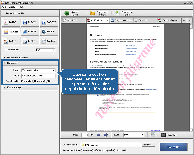Screen dimensions: 194x155
Task: Select the En DOCX output format
Action: coord(49,22)
